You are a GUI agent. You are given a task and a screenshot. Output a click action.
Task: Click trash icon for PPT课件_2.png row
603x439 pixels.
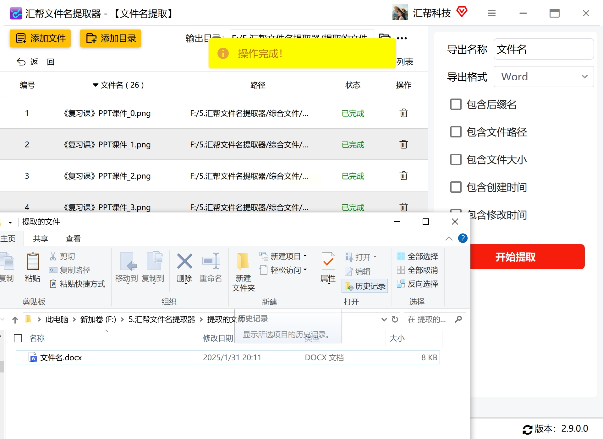coord(403,176)
